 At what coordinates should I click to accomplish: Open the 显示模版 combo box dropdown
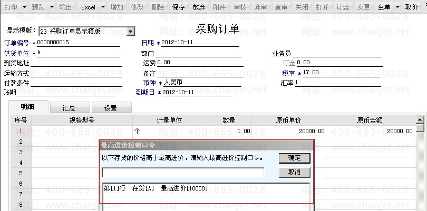coord(131,32)
